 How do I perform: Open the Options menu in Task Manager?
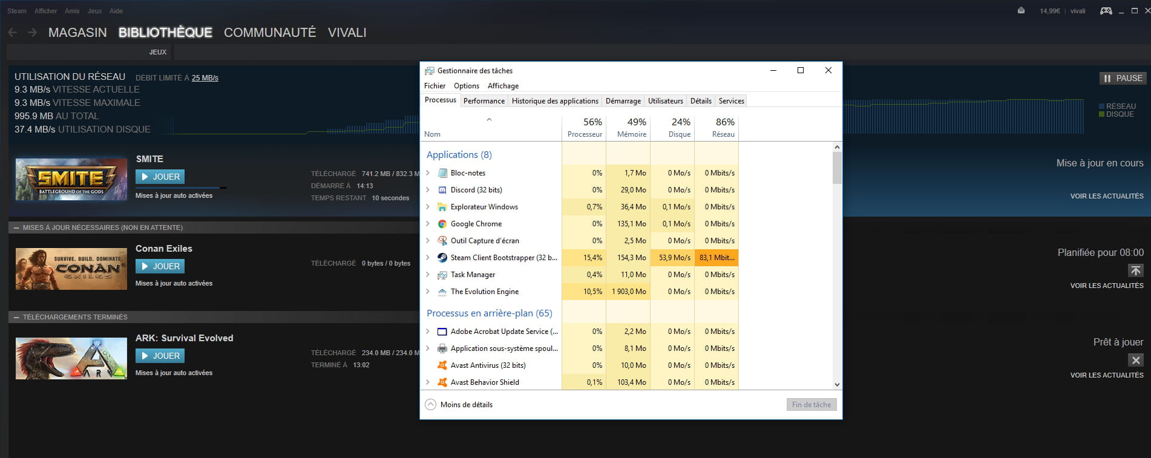click(x=467, y=86)
